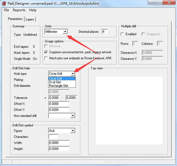Click the drill symbol Width field
The image size is (177, 166).
point(59,143)
